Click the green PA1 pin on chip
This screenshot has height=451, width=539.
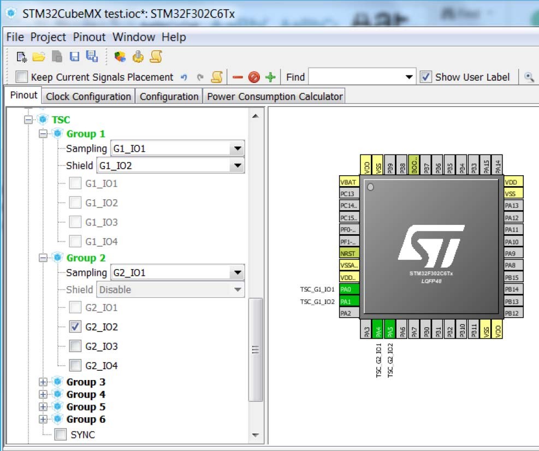click(350, 301)
